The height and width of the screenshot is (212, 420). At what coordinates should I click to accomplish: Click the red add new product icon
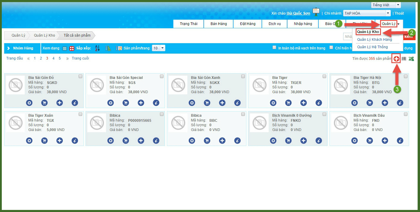click(396, 59)
